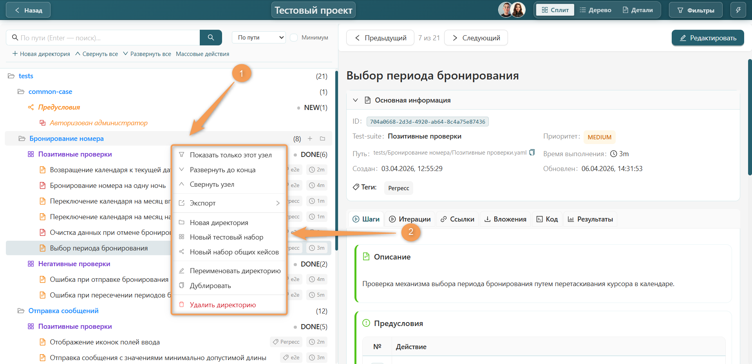Toggle the Минимум checkbox

coord(294,38)
